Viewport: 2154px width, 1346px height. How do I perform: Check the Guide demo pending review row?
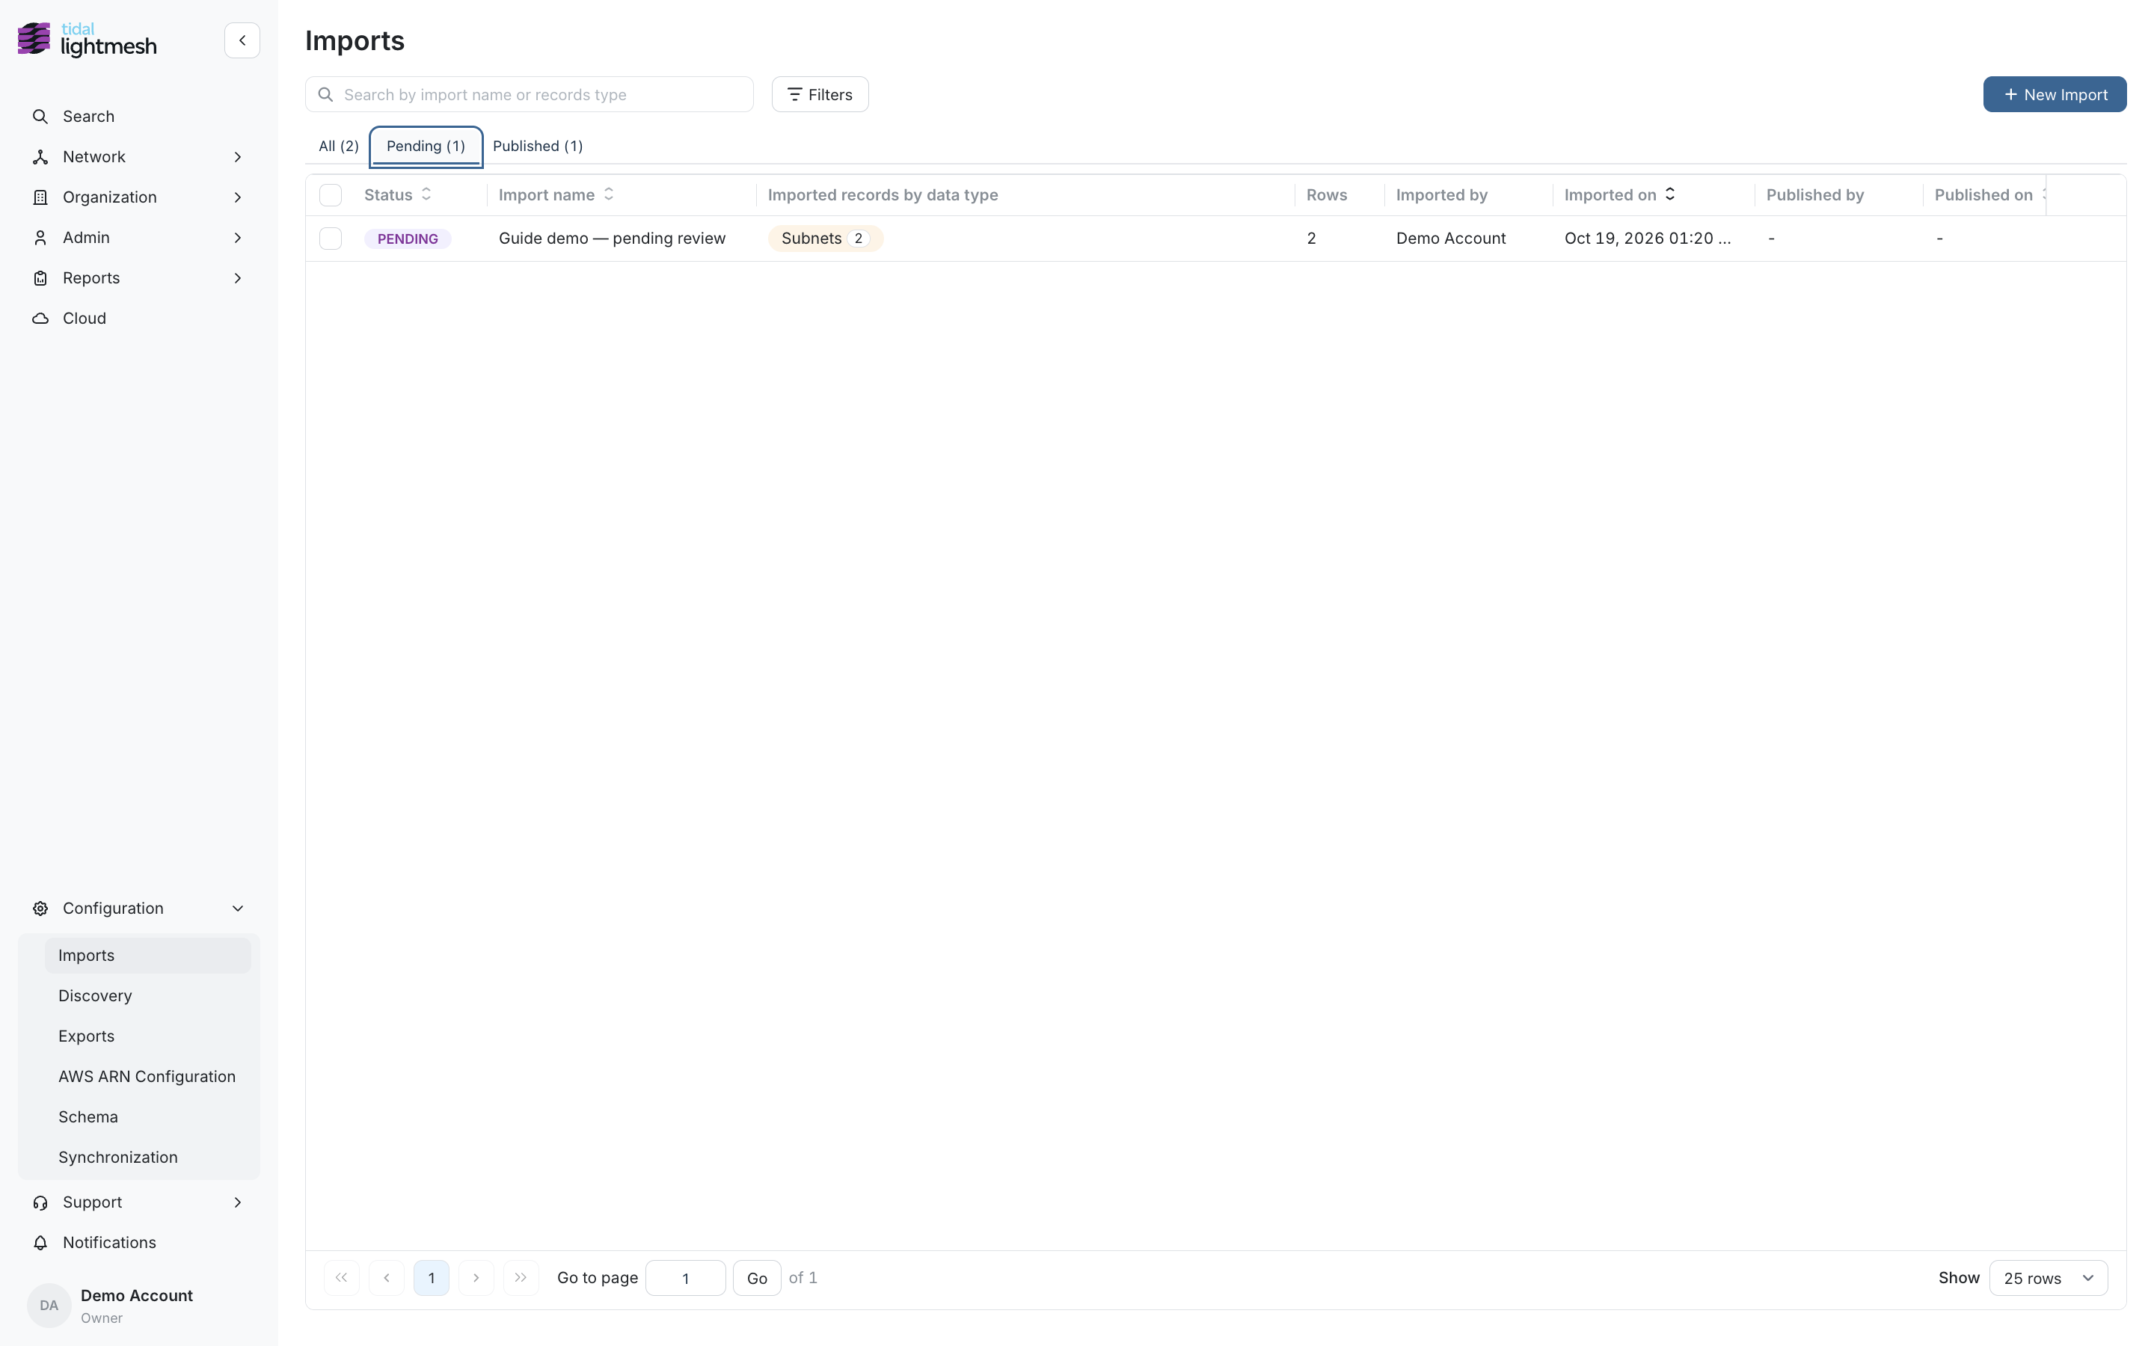click(x=331, y=239)
